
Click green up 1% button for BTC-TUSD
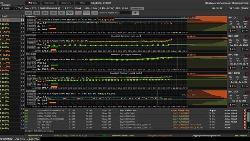tap(245, 86)
